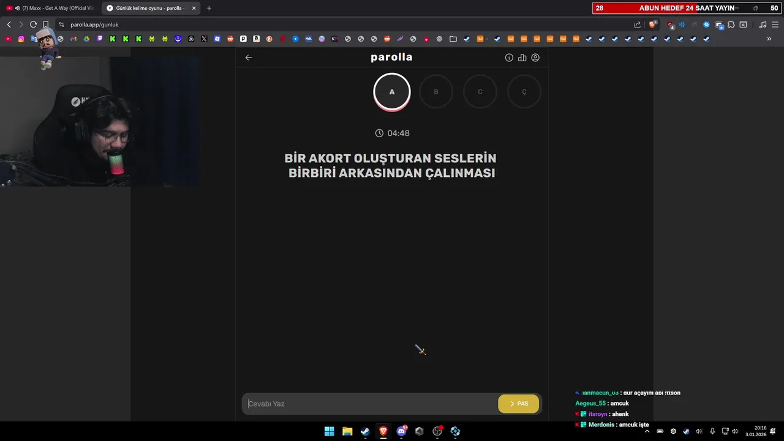Click the PAS skip button

(x=519, y=404)
